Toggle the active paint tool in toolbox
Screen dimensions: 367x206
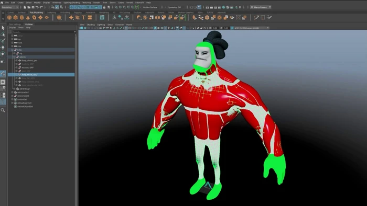3,74
